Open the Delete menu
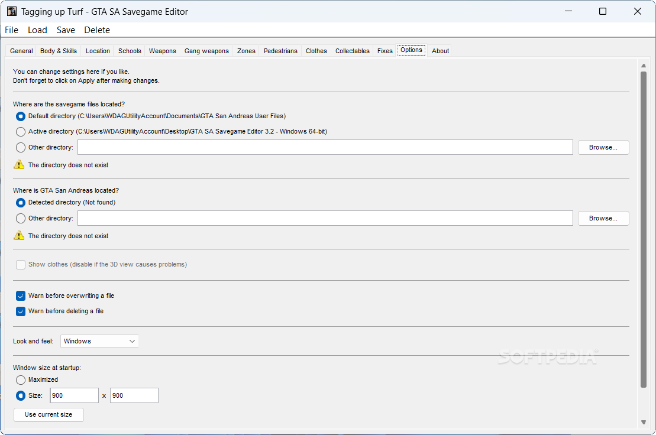The image size is (656, 435). [x=97, y=30]
